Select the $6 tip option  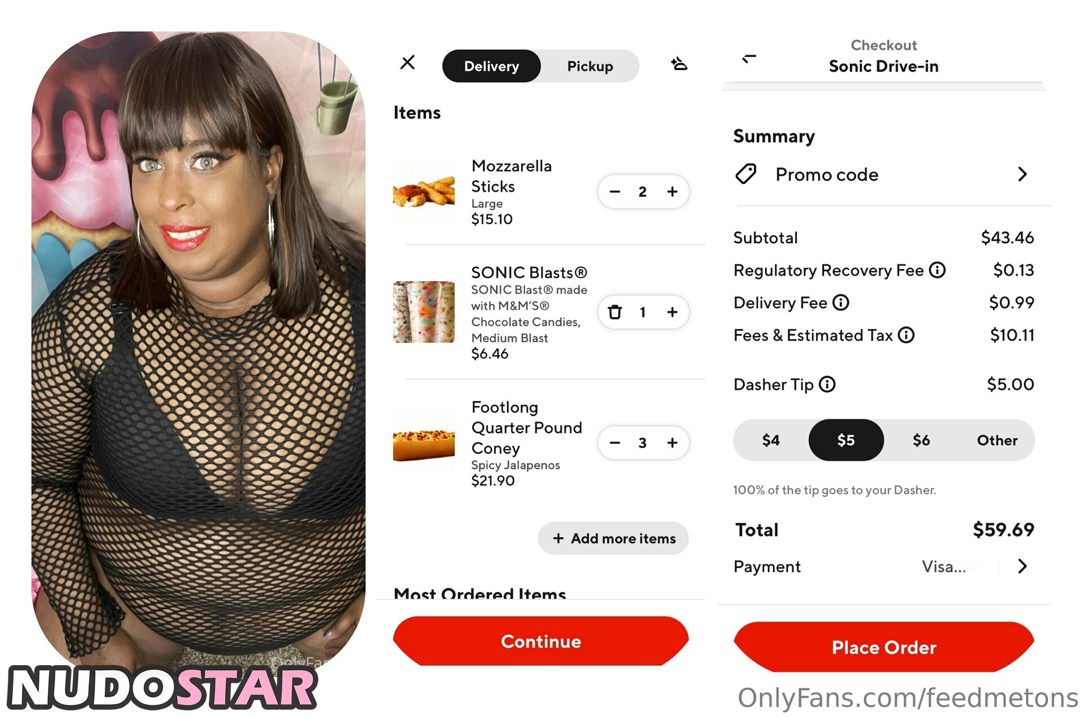point(921,440)
